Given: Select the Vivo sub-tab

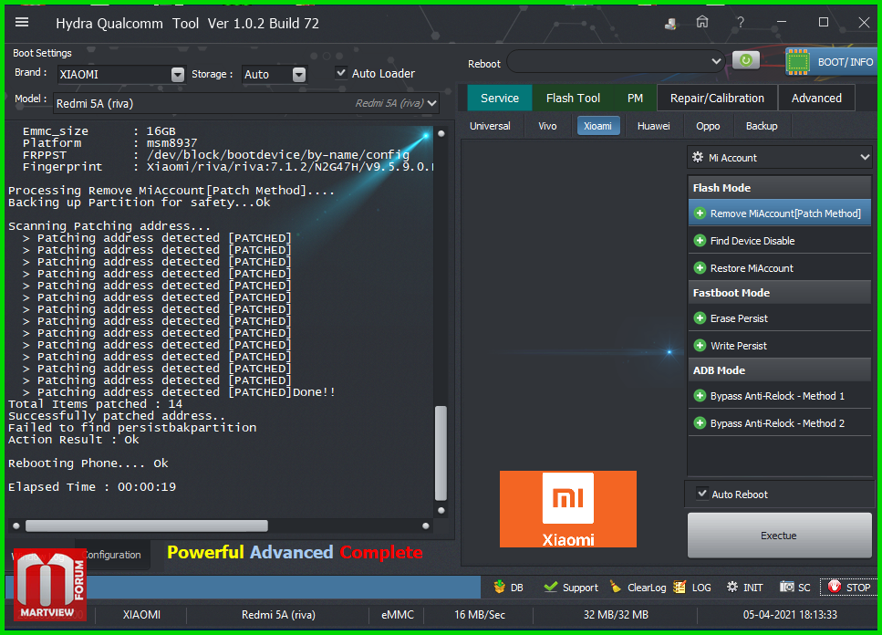Looking at the screenshot, I should click(x=547, y=126).
